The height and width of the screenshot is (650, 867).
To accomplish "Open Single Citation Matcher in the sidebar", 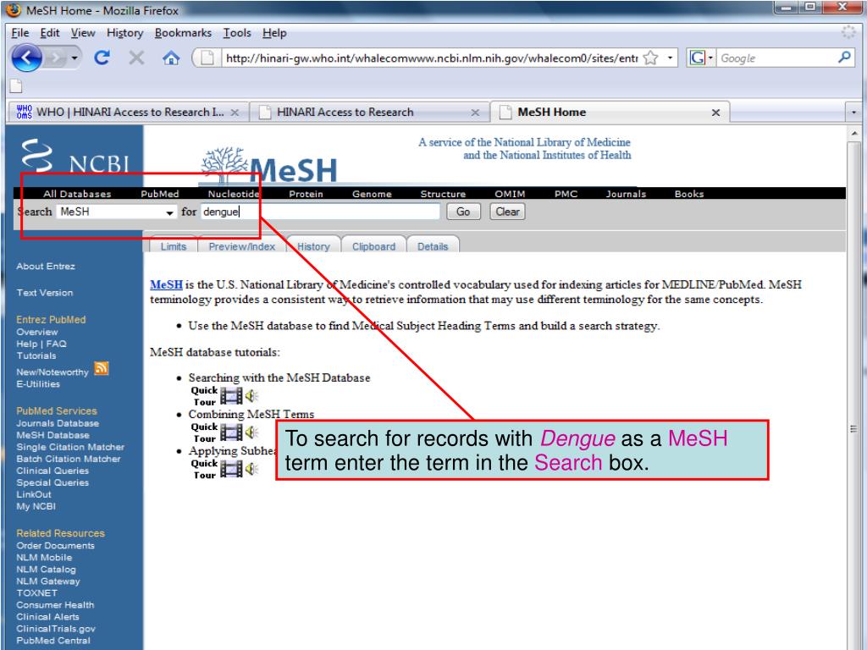I will point(70,447).
